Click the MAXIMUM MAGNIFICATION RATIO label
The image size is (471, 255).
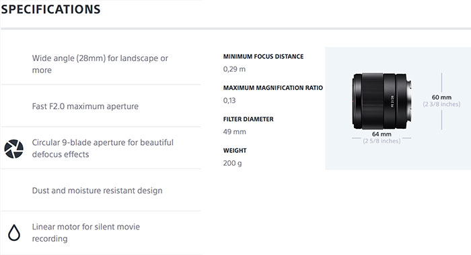coord(273,88)
